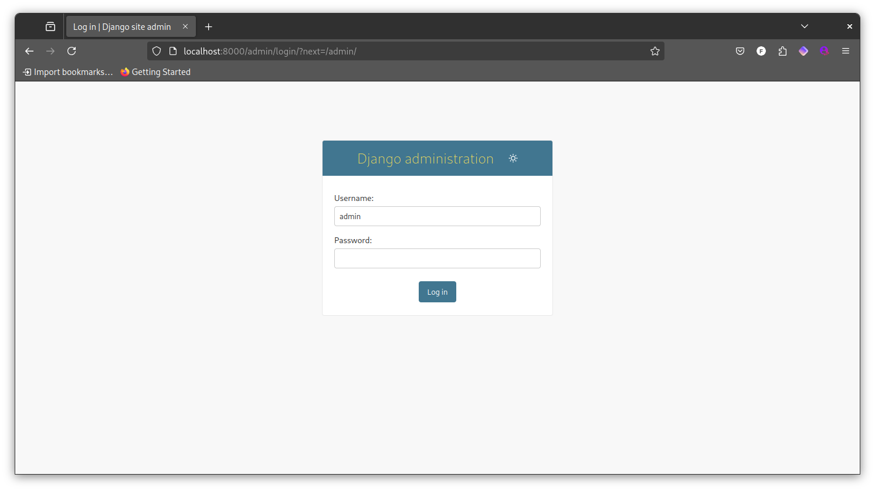
Task: Show site information via the page icon
Action: [173, 51]
